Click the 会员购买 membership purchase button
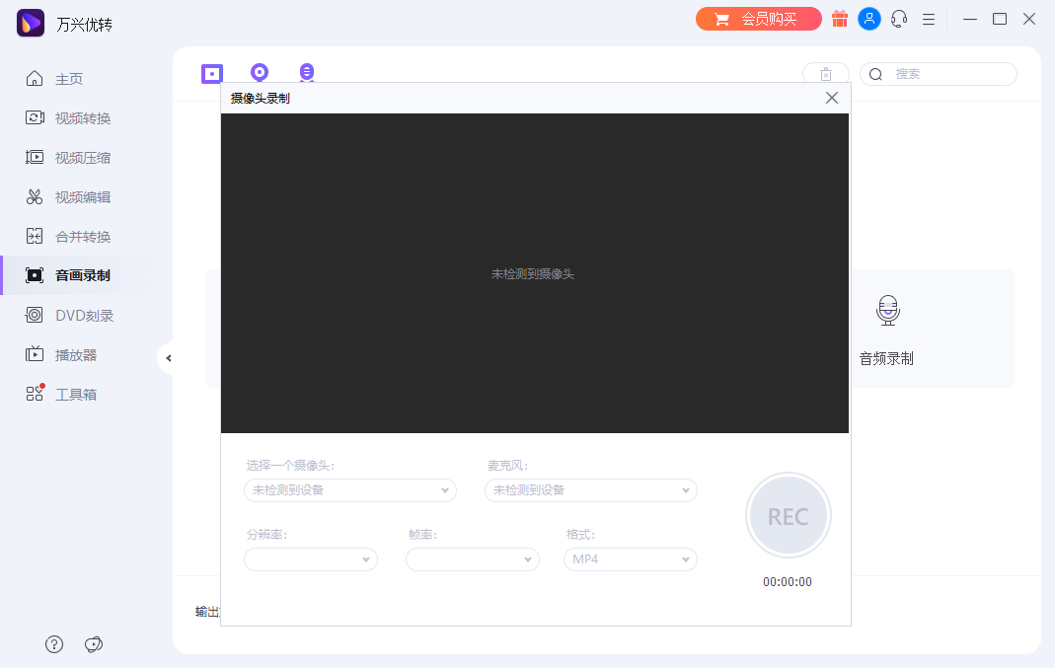 pyautogui.click(x=758, y=19)
